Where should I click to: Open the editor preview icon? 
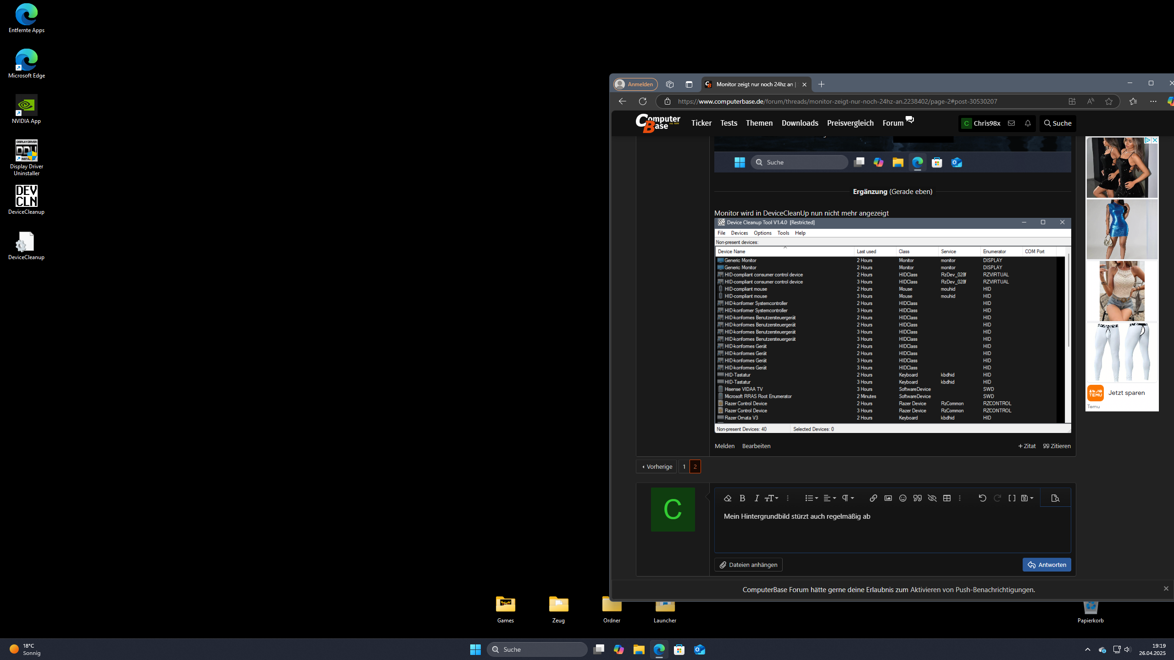tap(1055, 498)
